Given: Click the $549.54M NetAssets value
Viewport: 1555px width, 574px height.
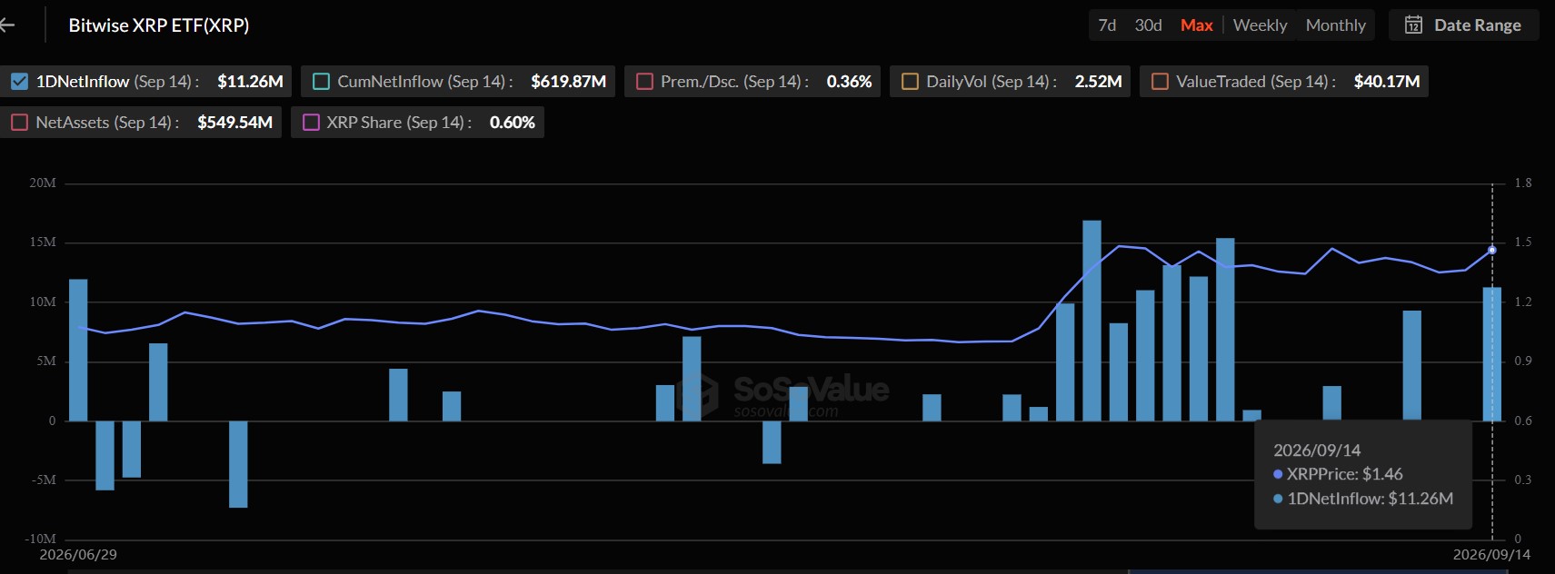Looking at the screenshot, I should pyautogui.click(x=234, y=123).
